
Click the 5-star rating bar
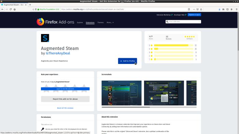(173, 45)
